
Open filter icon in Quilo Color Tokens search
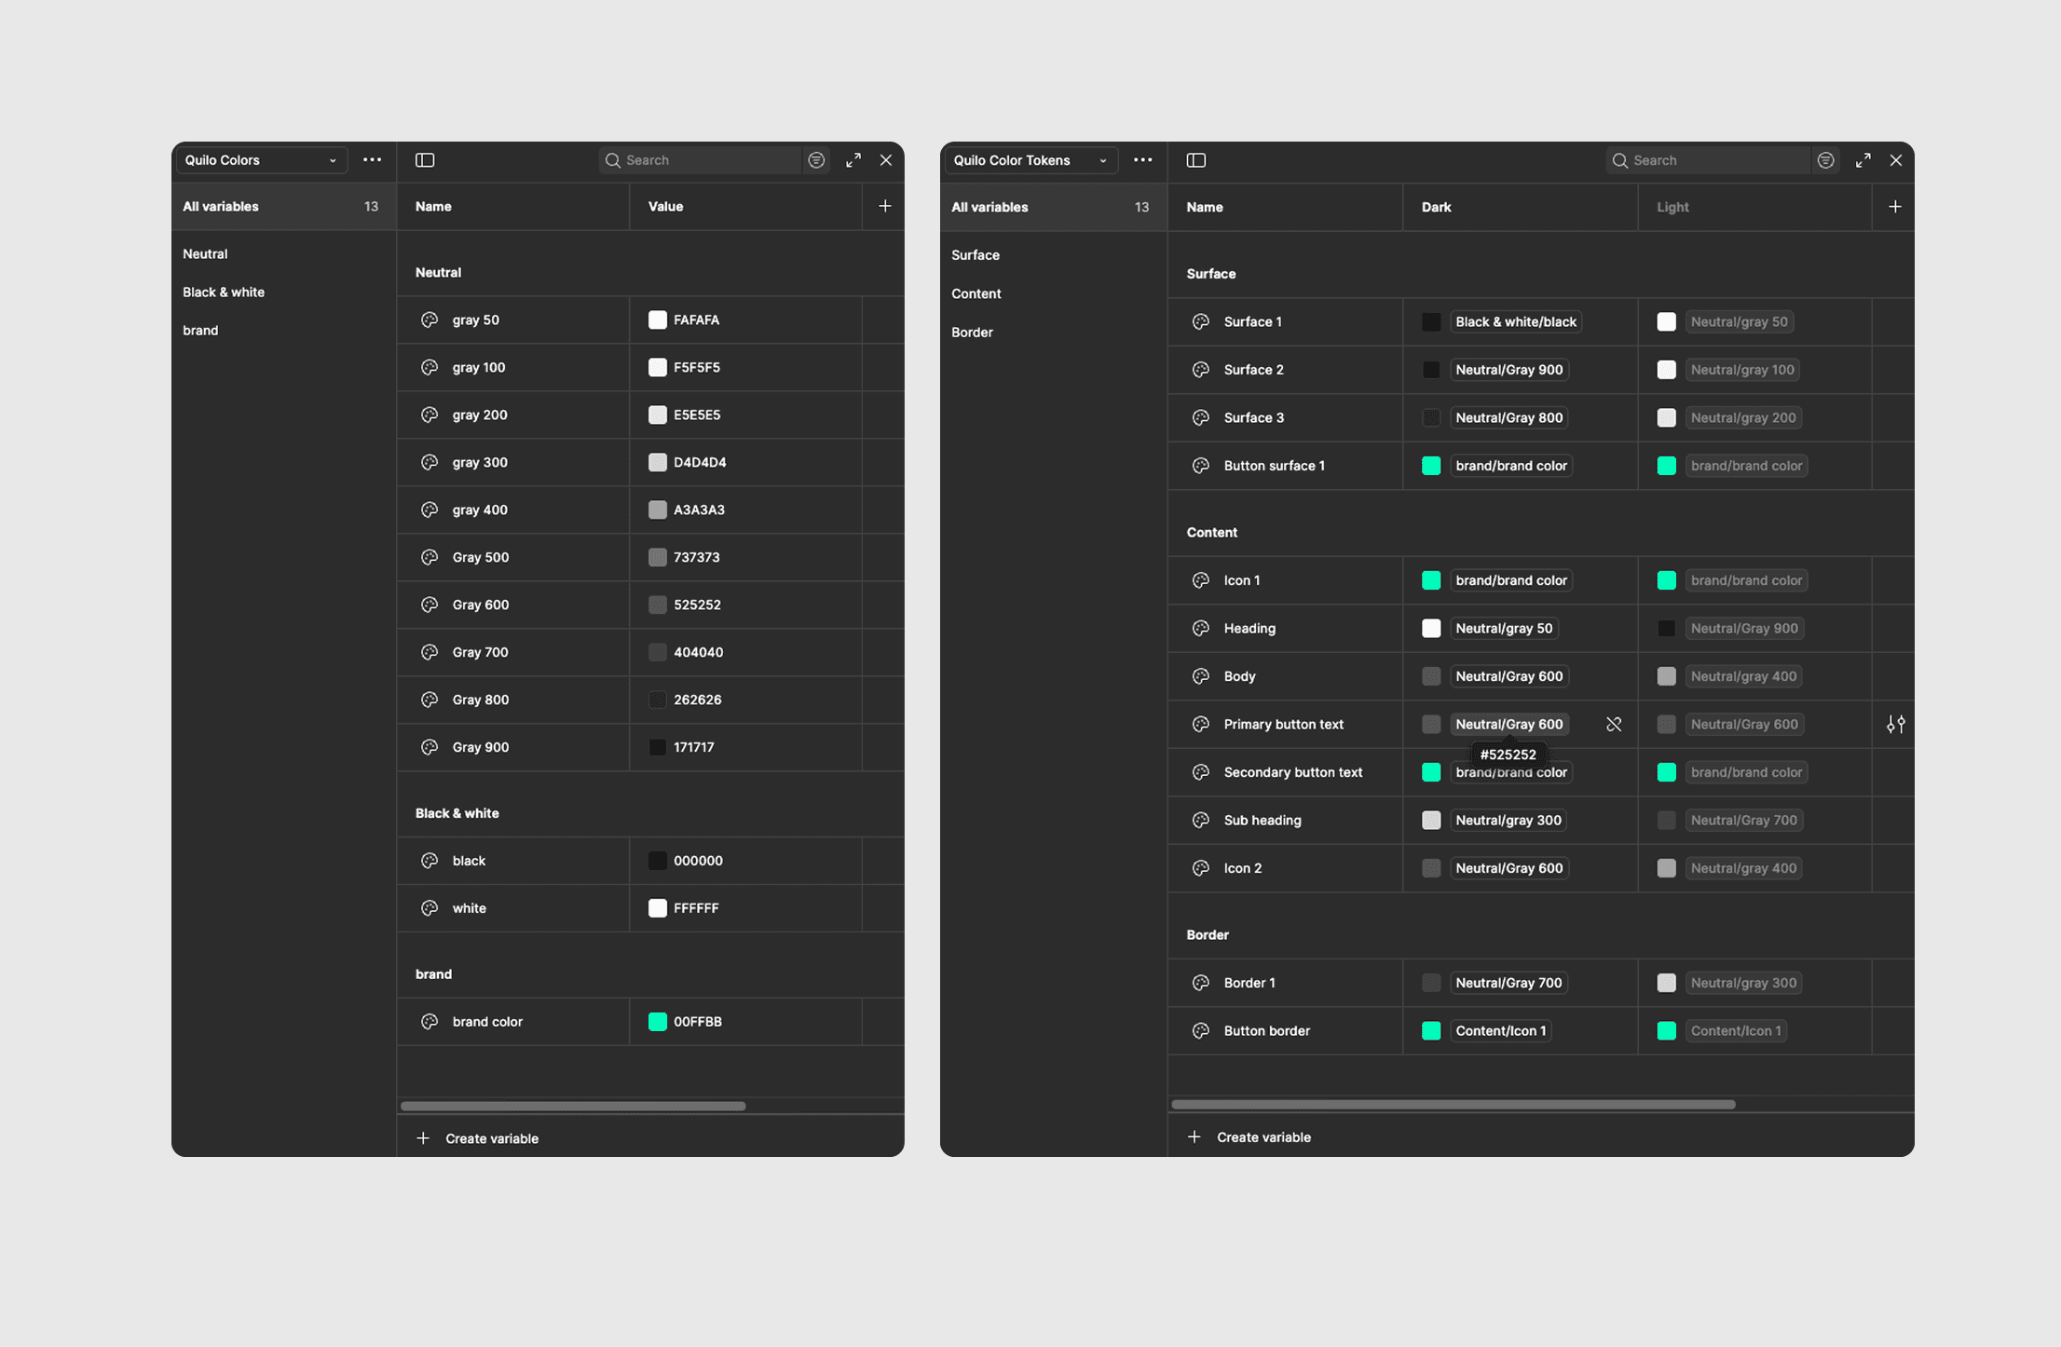click(x=1825, y=160)
